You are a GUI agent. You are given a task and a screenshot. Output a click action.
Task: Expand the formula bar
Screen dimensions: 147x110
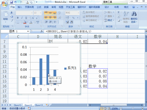(146, 31)
